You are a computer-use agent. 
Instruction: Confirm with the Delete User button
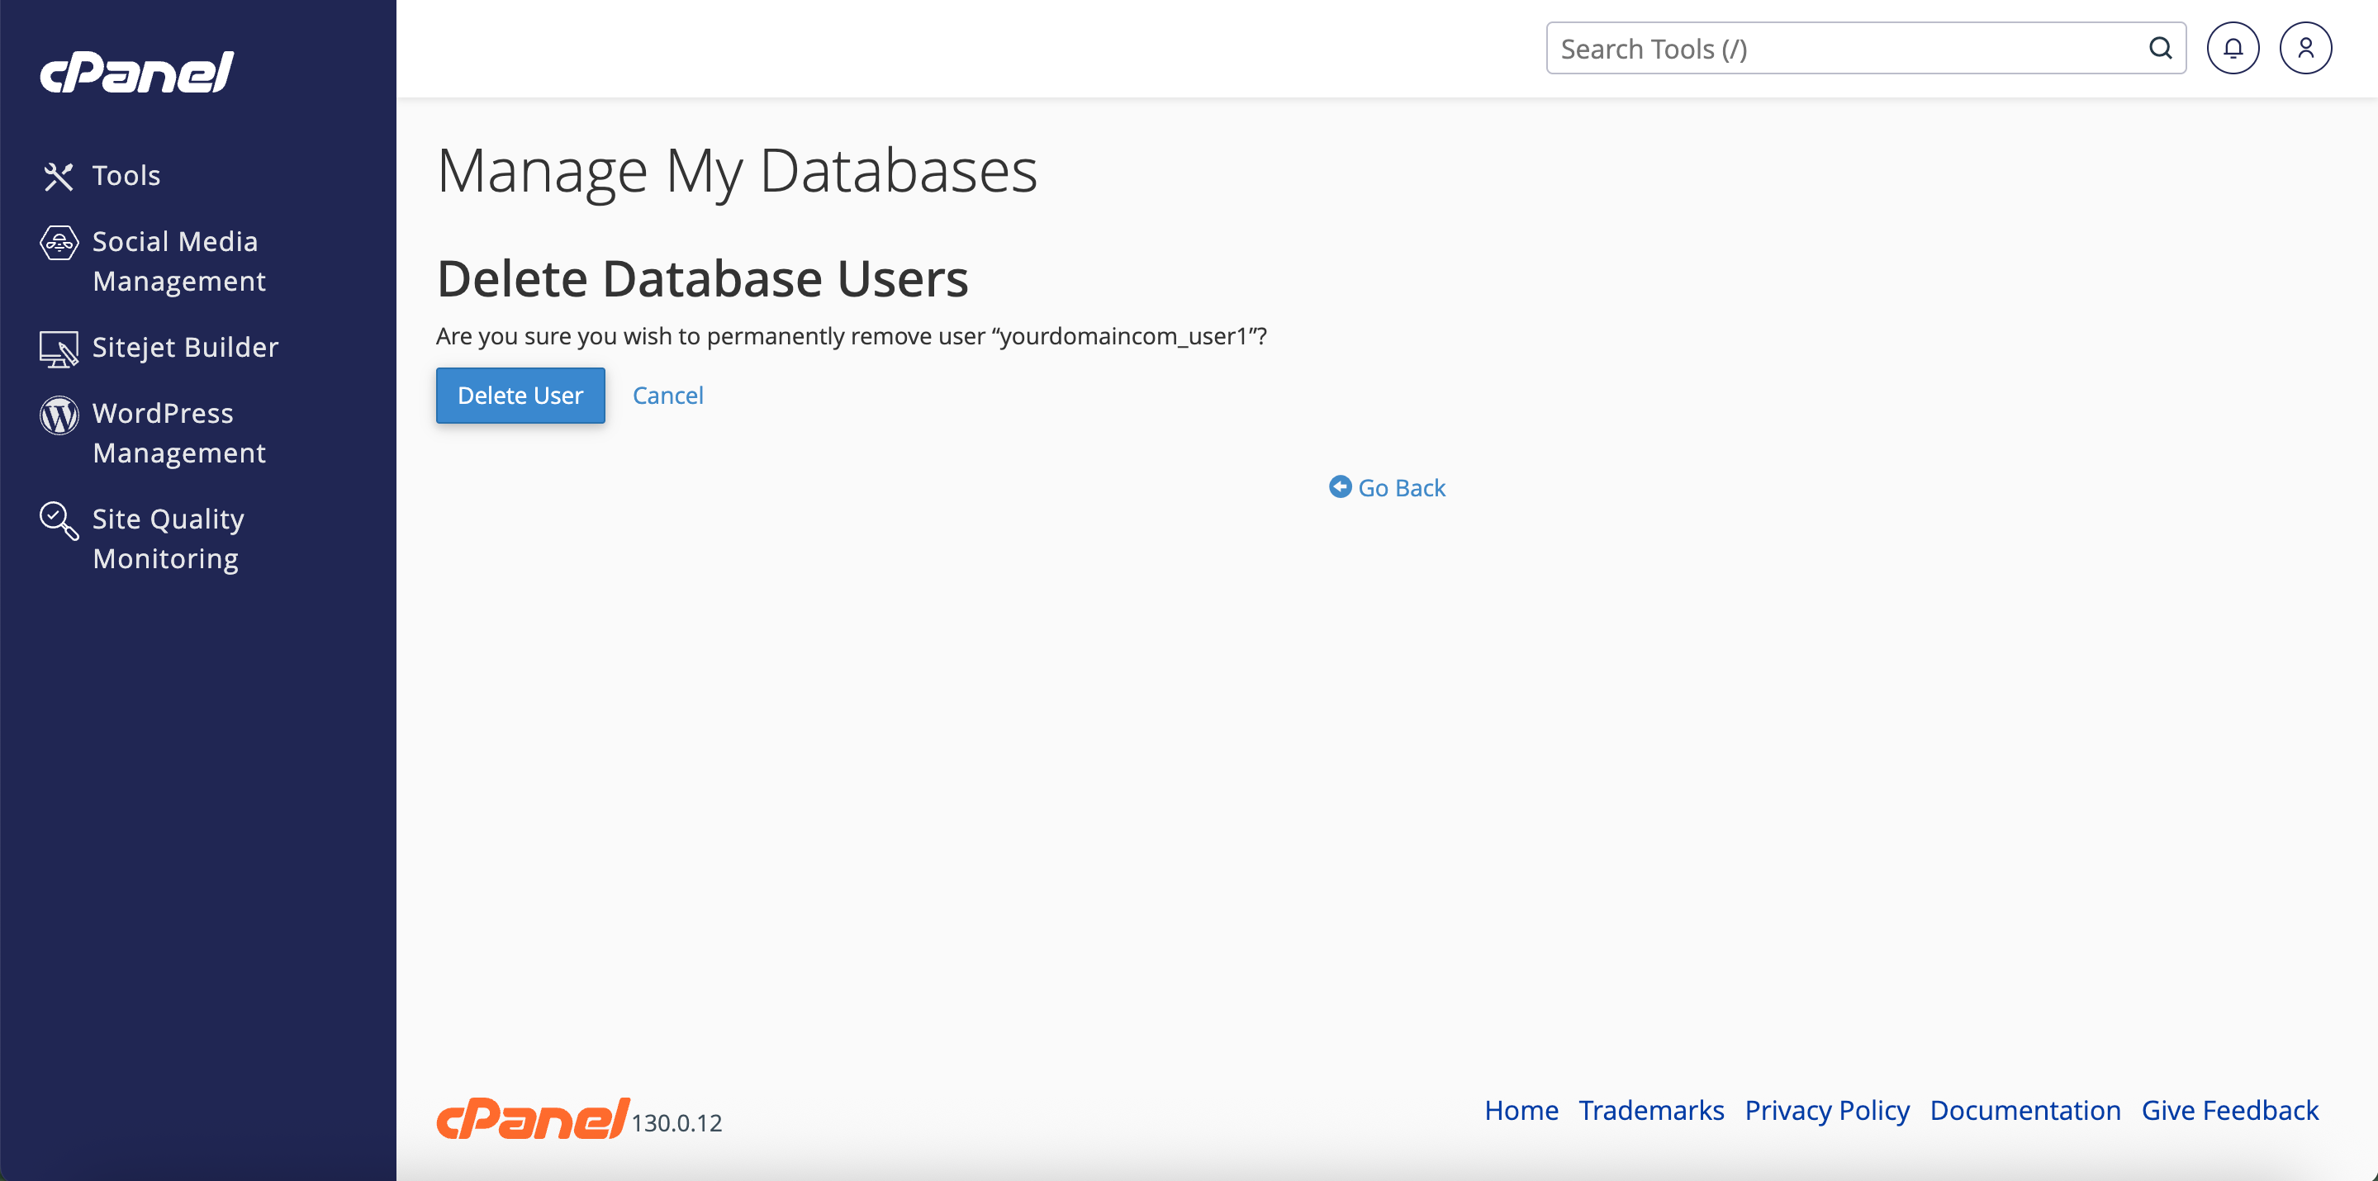pos(520,396)
